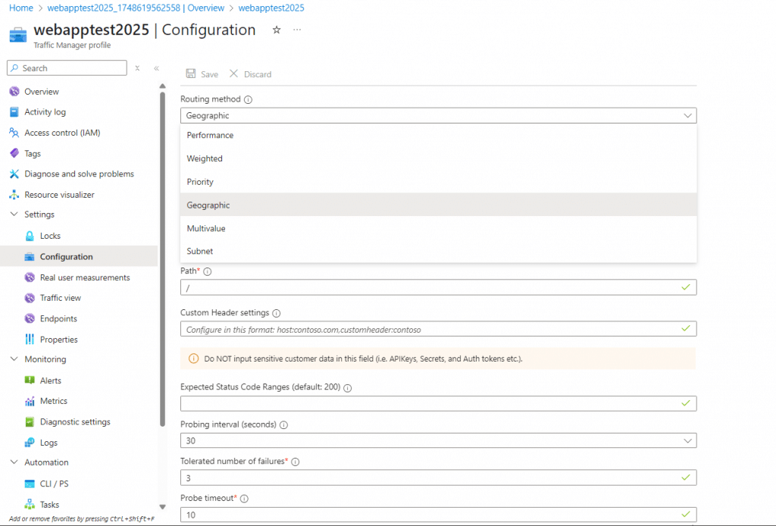Choose Subnet from the routing list
This screenshot has height=526, width=776.
pyautogui.click(x=200, y=251)
